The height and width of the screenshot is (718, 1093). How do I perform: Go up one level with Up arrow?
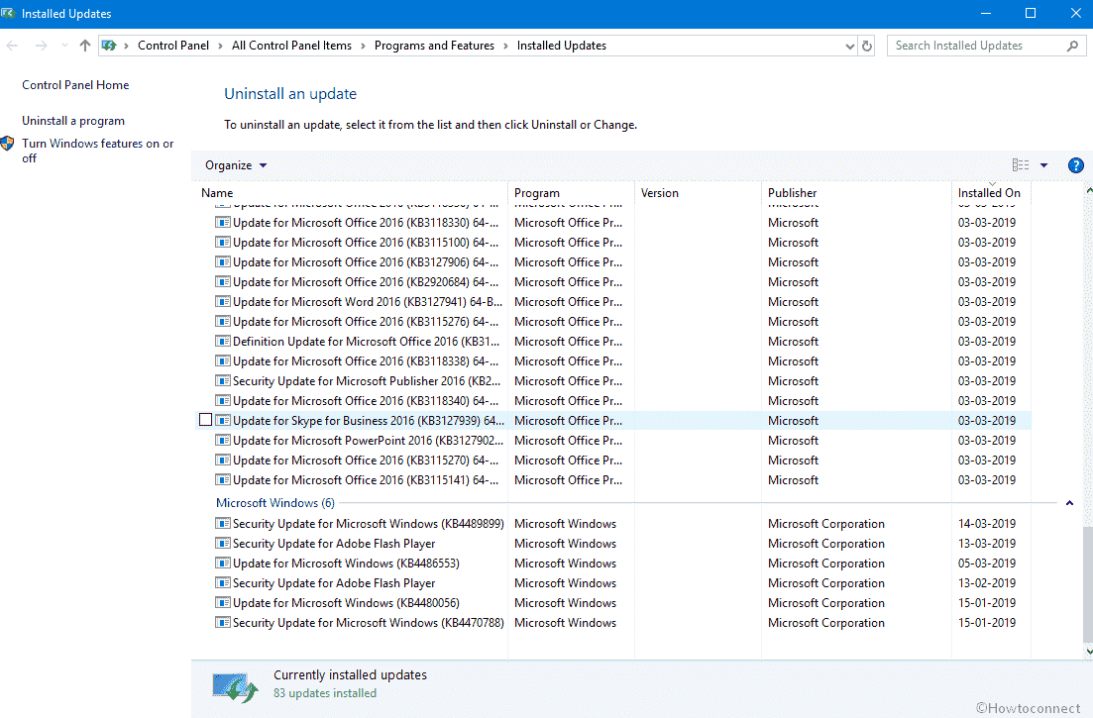click(85, 46)
